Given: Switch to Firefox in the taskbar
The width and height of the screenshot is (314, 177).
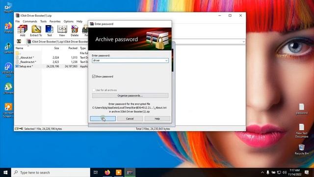Looking at the screenshot, I should (x=107, y=173).
